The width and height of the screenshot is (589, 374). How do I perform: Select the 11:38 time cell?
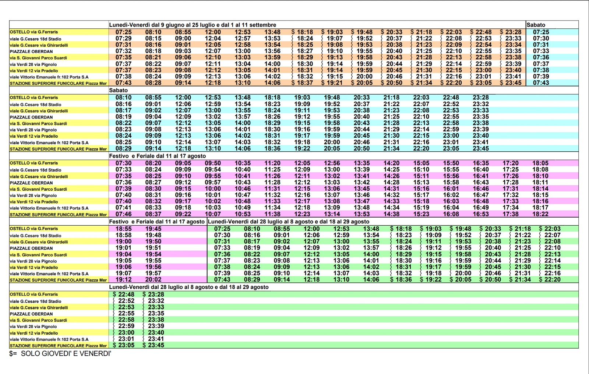click(x=272, y=214)
